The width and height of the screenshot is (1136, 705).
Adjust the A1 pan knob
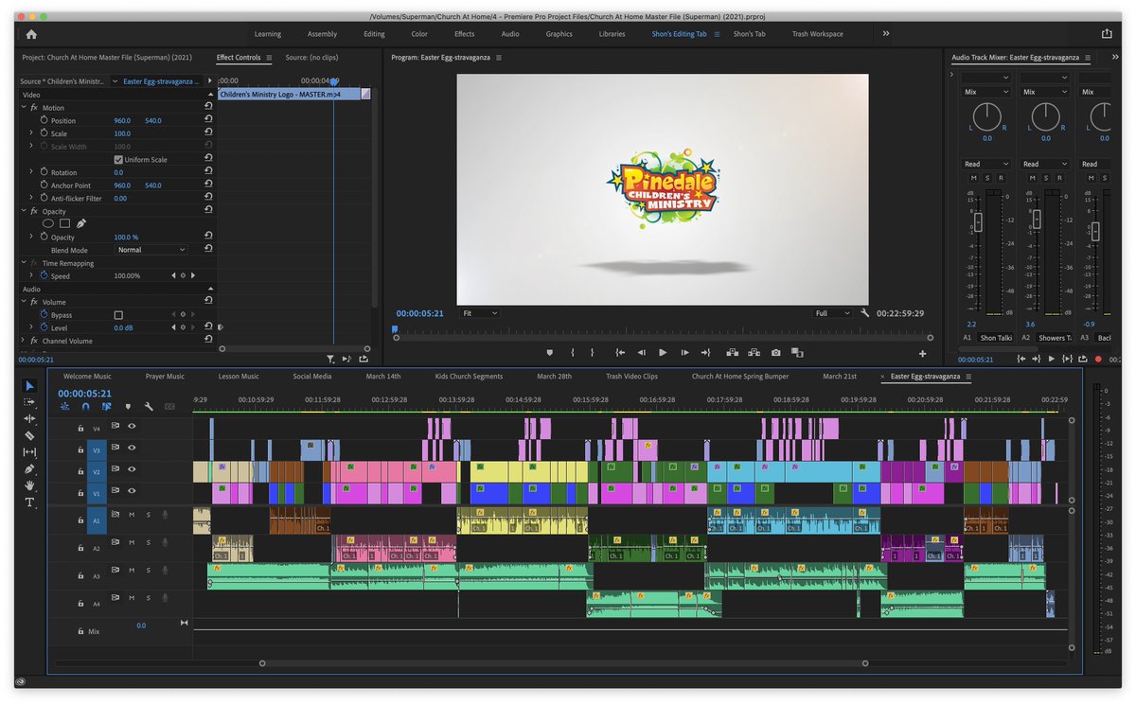[986, 117]
